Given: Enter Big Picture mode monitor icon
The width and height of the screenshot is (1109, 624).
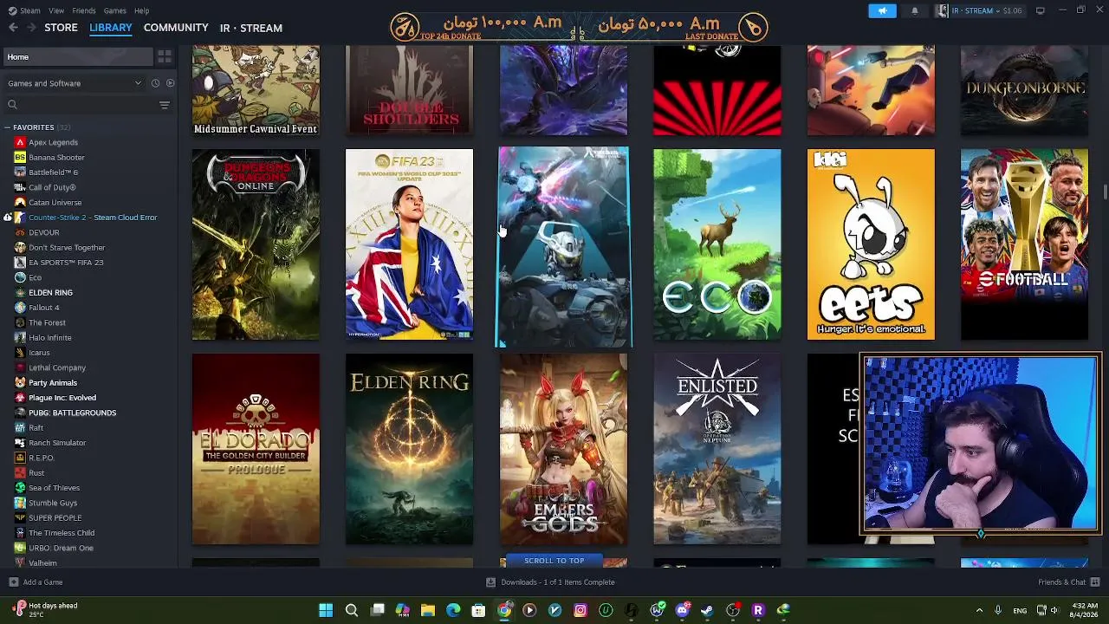Looking at the screenshot, I should [x=1040, y=10].
